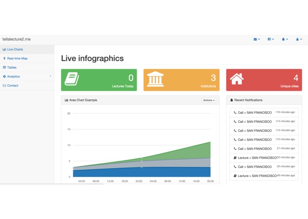Click the institution building icon on orange card
The image size is (308, 219).
click(155, 79)
